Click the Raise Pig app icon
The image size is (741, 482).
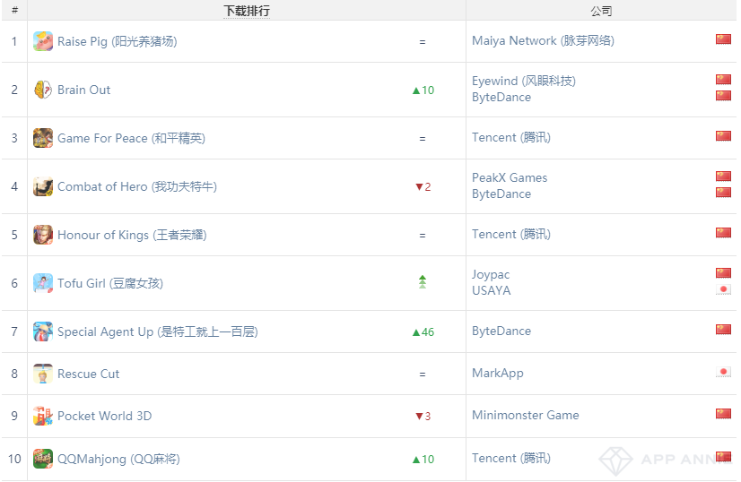[x=43, y=41]
